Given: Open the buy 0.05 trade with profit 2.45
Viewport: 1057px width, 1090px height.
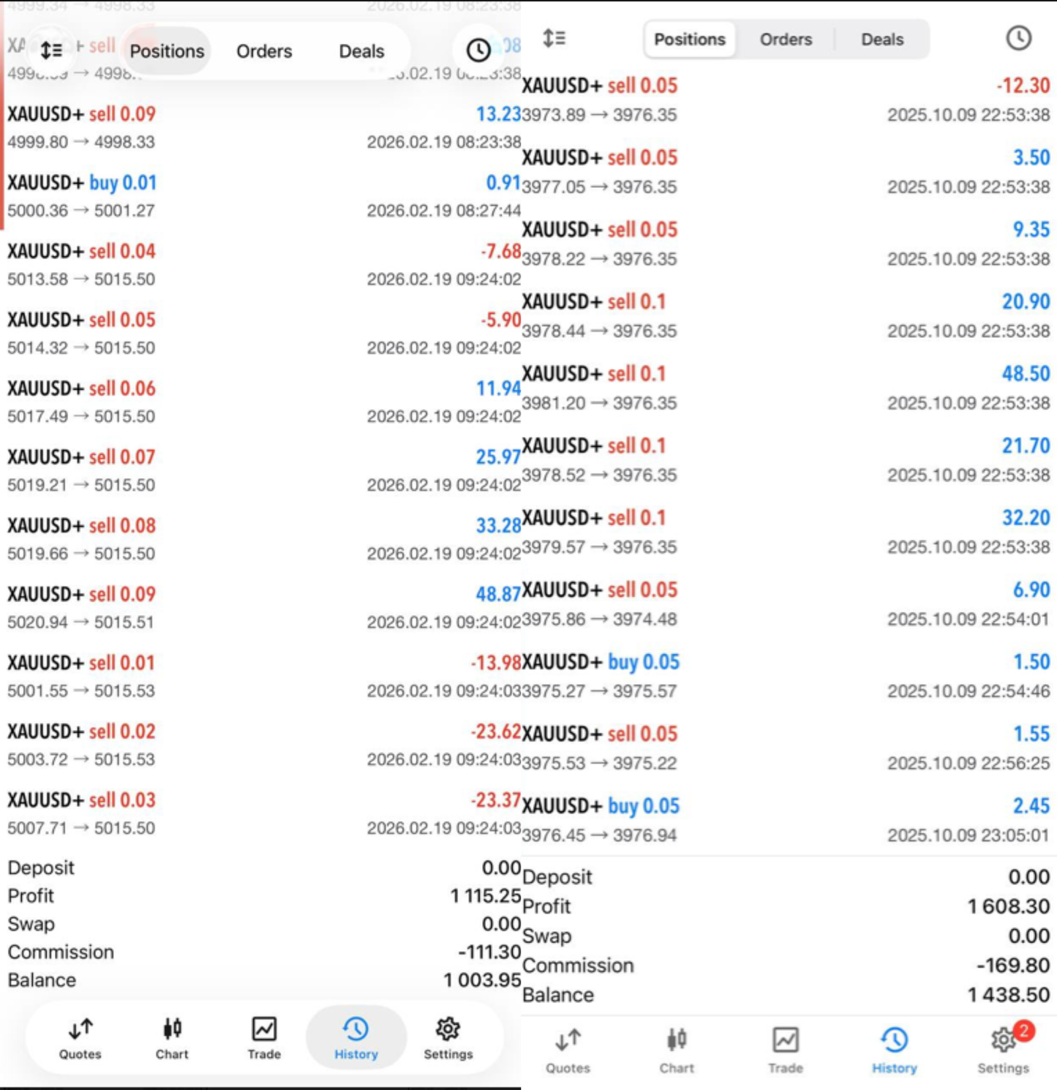Looking at the screenshot, I should click(786, 820).
